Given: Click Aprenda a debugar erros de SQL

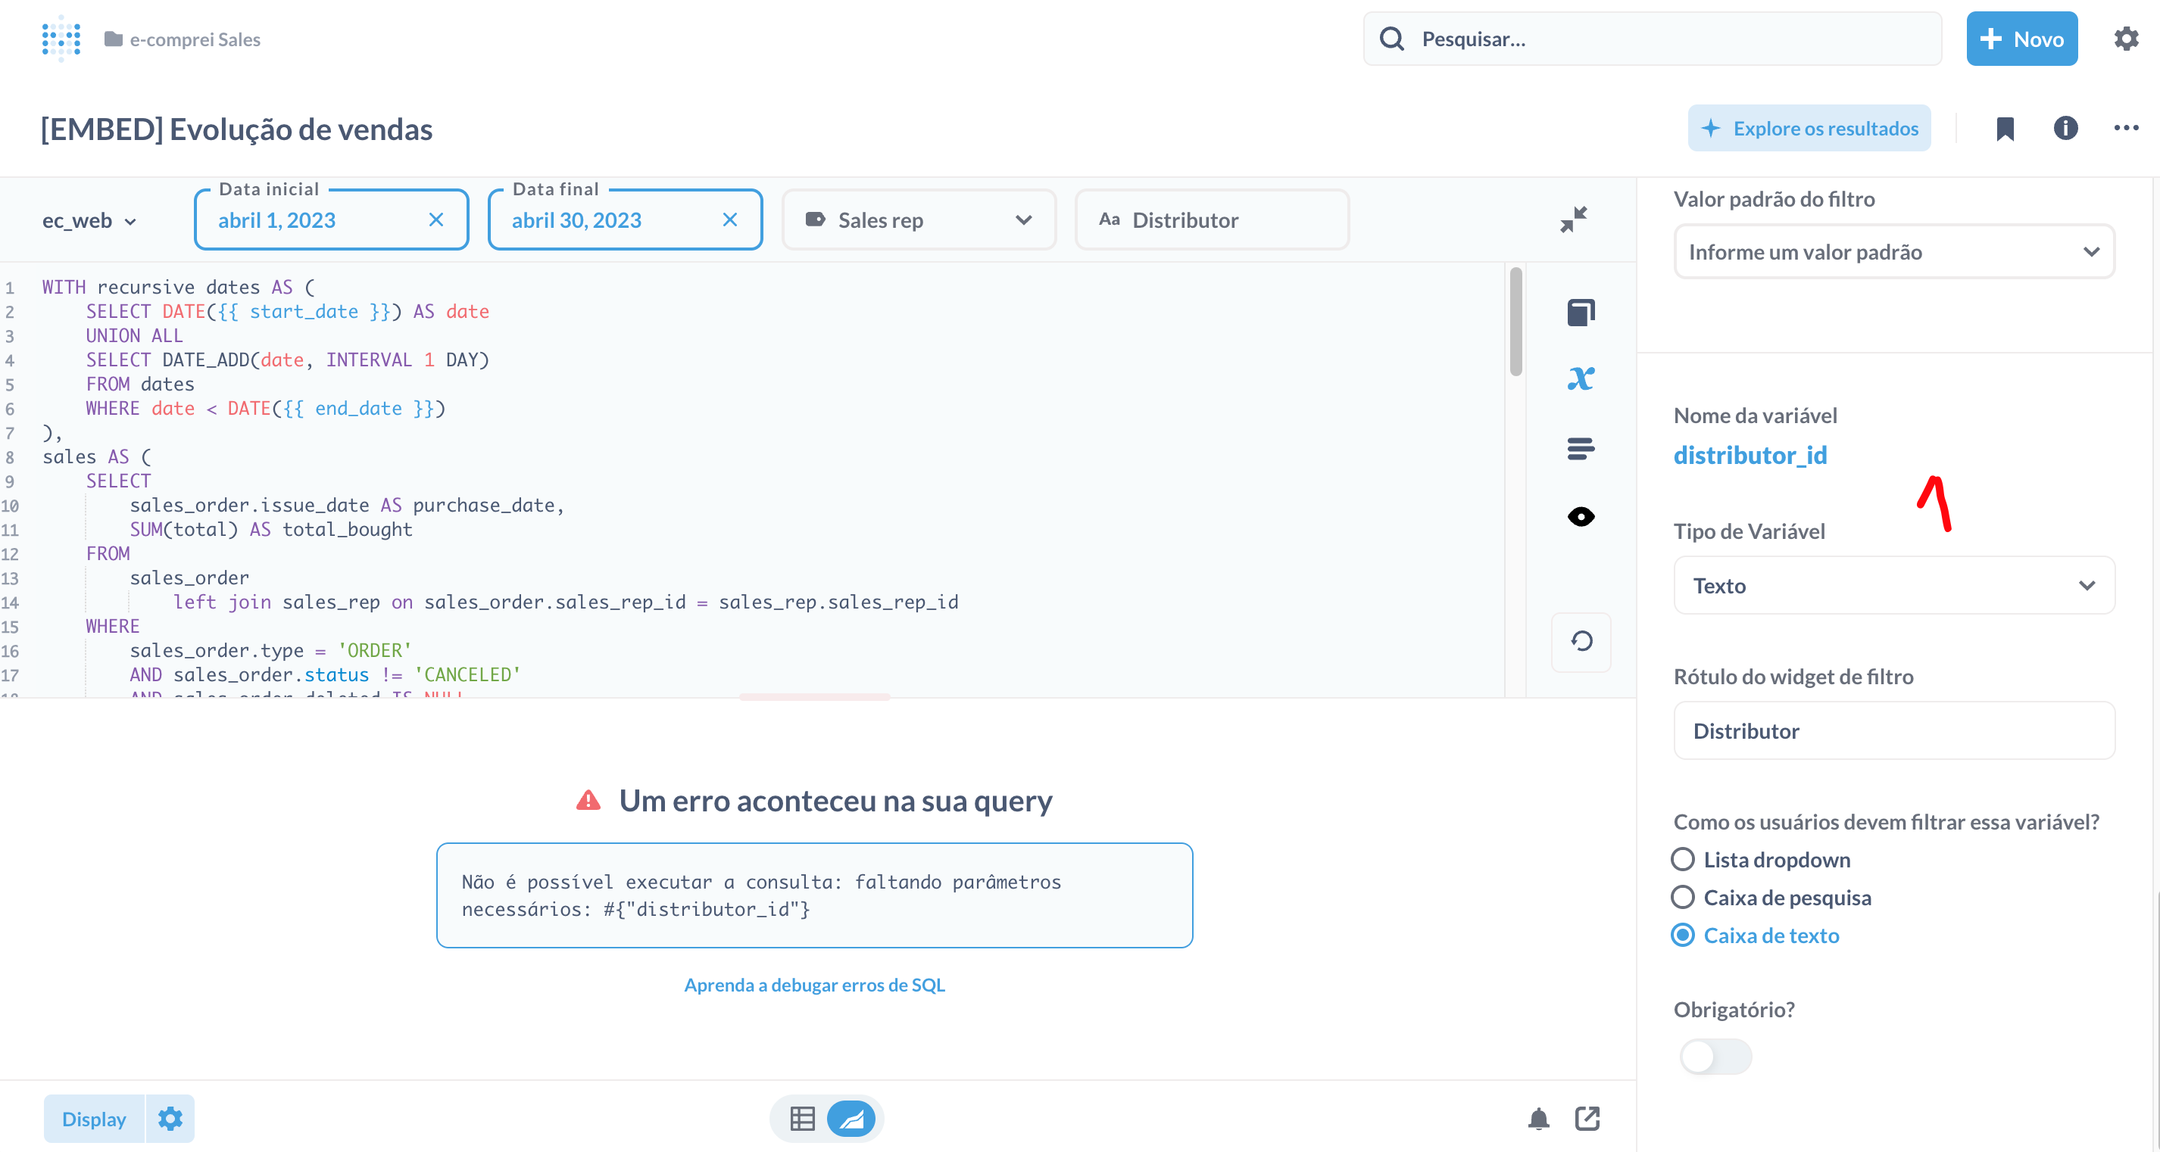Looking at the screenshot, I should coord(814,985).
